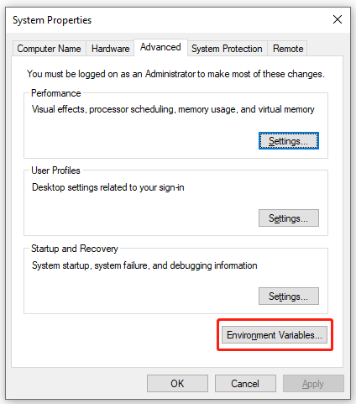Open Environment Variables dialog
The width and height of the screenshot is (356, 404).
(275, 335)
